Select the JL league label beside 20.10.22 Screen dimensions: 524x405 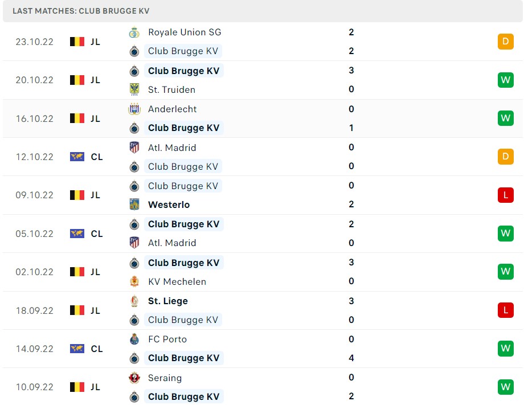click(x=95, y=80)
